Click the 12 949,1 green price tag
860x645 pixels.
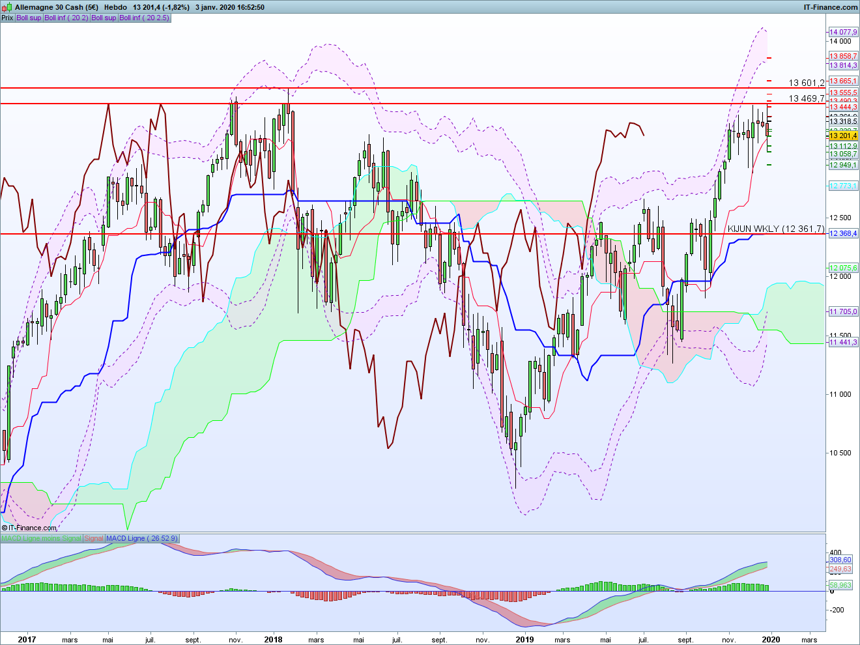843,165
